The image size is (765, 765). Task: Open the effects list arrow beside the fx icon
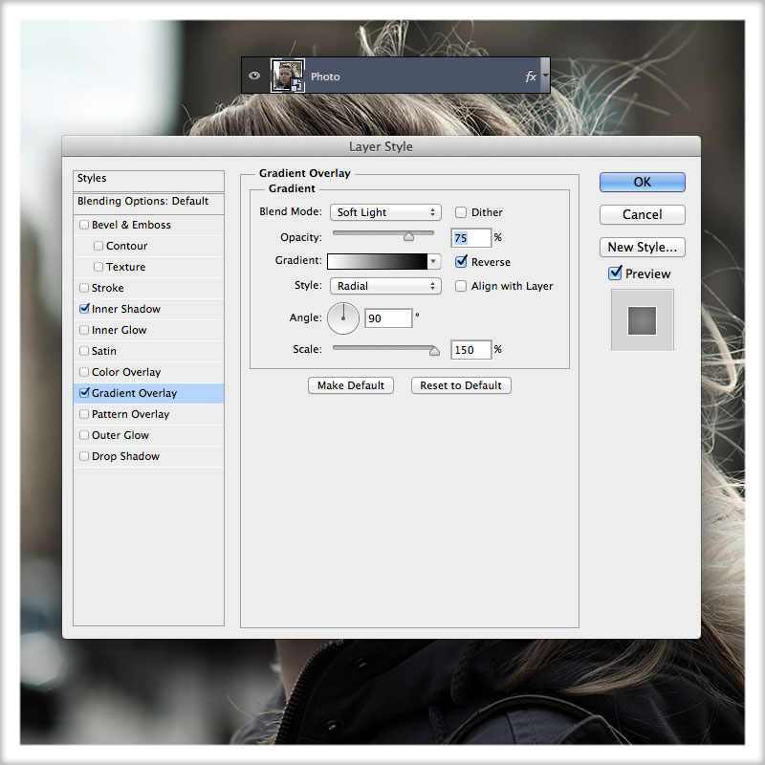click(543, 76)
